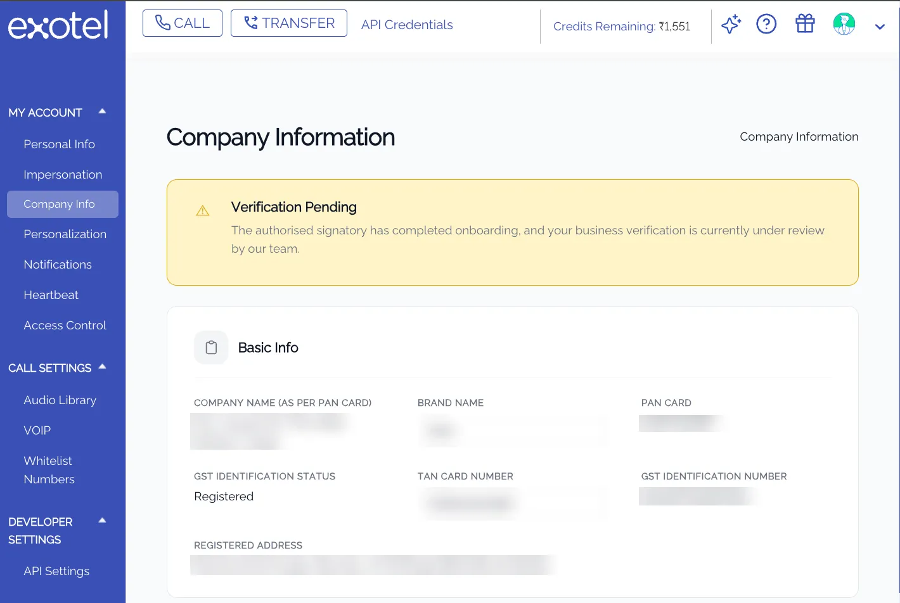Open the help question mark icon

click(x=766, y=25)
